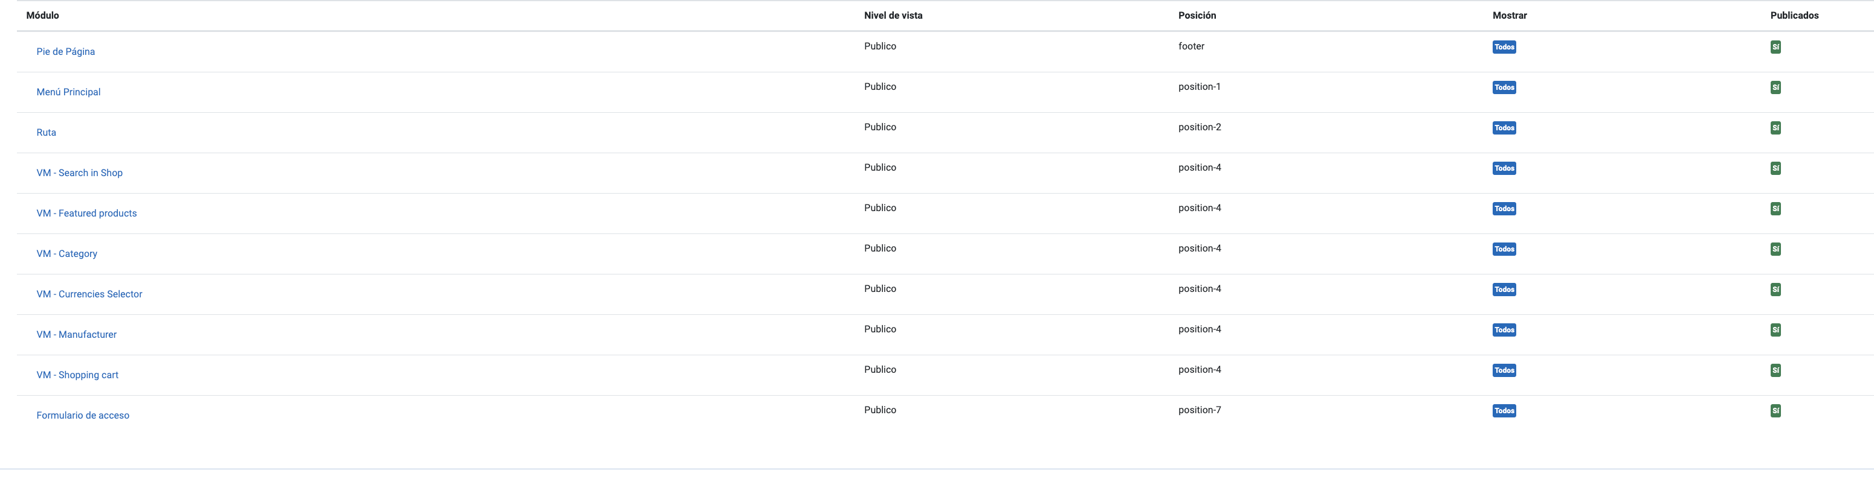1874x488 pixels.
Task: Click the Sí published badge for Pie de Página
Action: click(1775, 47)
